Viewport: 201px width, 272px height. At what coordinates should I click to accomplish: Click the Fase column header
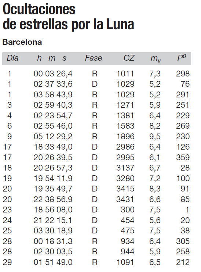[94, 58]
